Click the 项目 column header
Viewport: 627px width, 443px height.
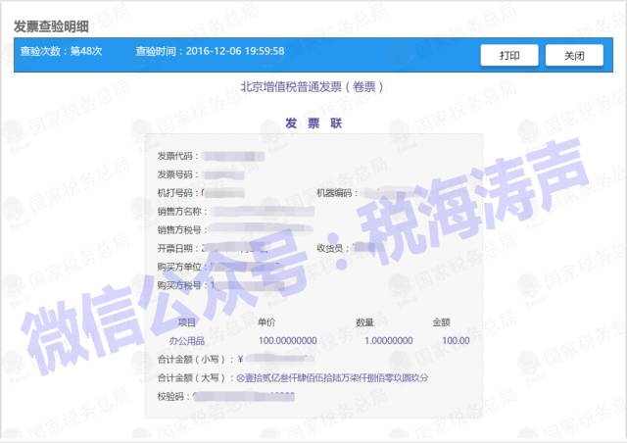pos(187,322)
